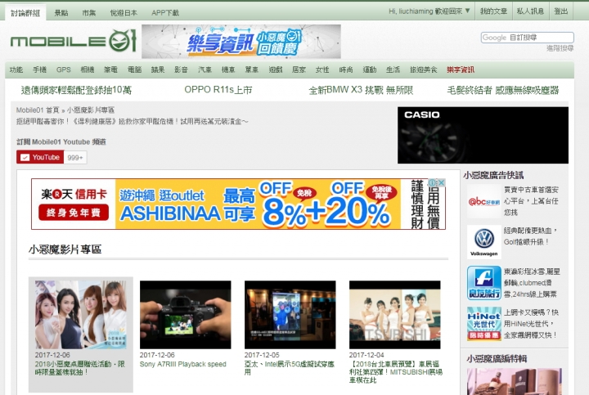Open the 遠傳頭家輕鬆配登錄抽10萬 promo link
The image size is (589, 395).
pos(76,90)
